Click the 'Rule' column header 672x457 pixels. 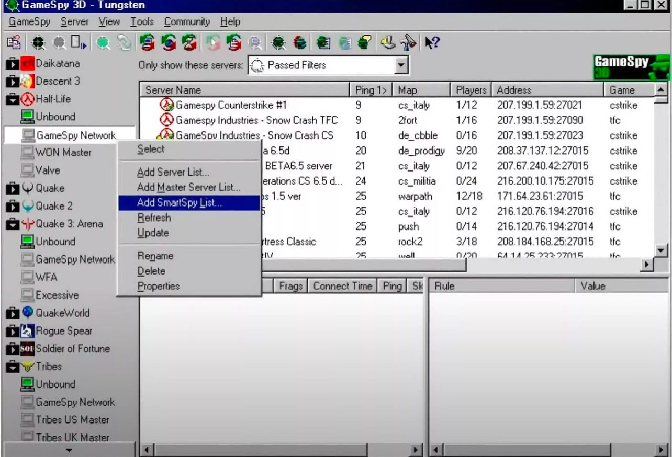501,286
